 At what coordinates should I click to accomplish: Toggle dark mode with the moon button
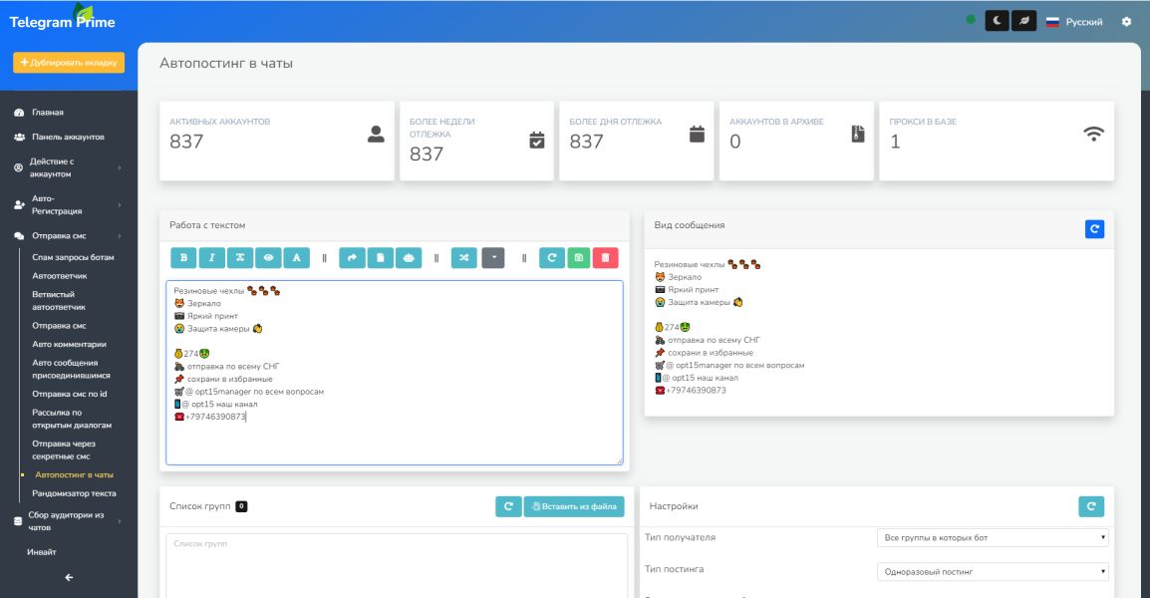(x=997, y=21)
